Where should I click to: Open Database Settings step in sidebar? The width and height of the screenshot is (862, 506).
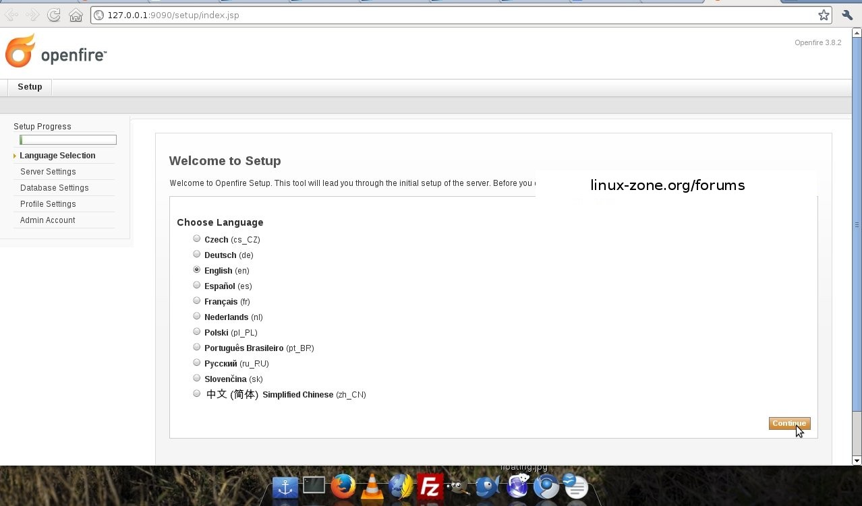pos(54,188)
